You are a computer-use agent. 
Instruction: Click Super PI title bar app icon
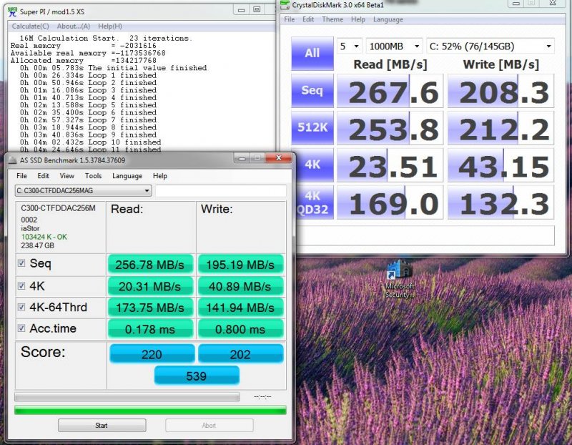12,11
